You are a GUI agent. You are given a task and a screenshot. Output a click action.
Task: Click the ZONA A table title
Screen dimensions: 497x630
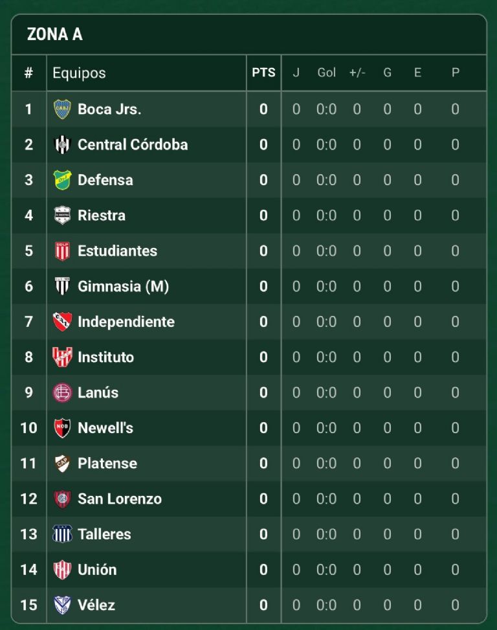pyautogui.click(x=55, y=34)
